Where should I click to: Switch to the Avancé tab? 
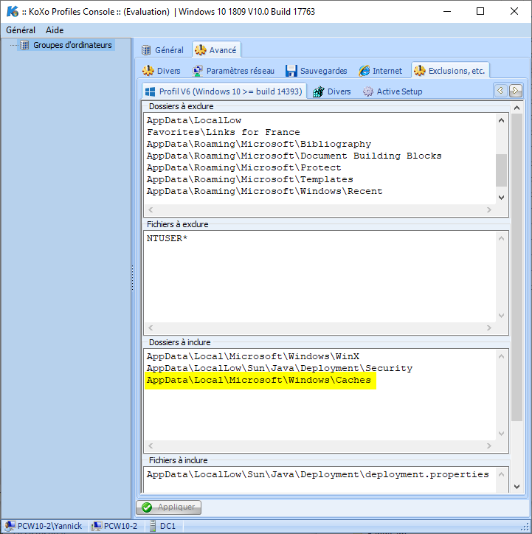click(216, 50)
